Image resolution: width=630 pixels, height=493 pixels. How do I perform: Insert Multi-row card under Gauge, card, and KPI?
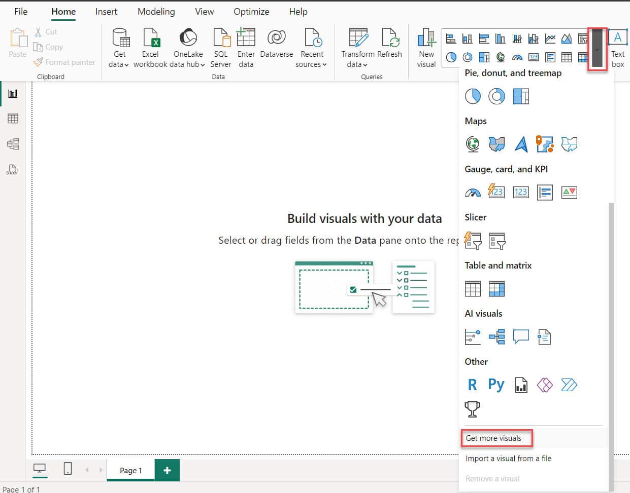545,192
